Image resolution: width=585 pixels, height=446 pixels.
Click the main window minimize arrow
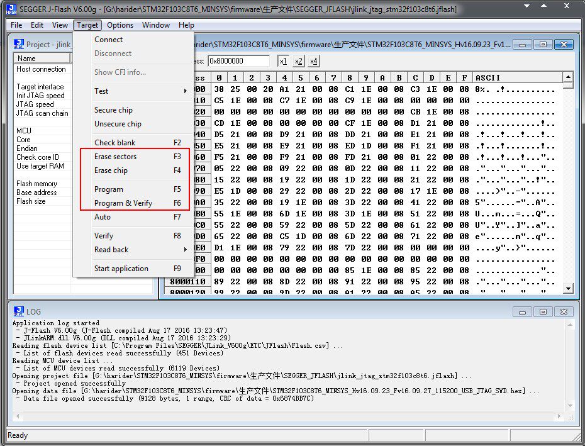526,6
